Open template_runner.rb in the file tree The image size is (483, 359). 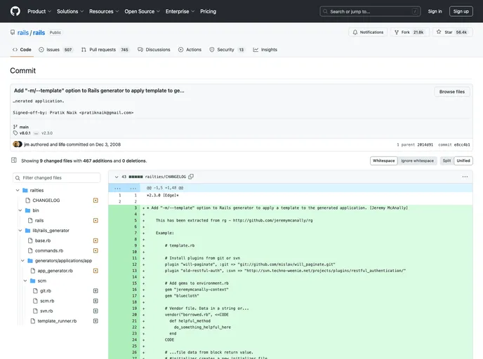point(57,321)
